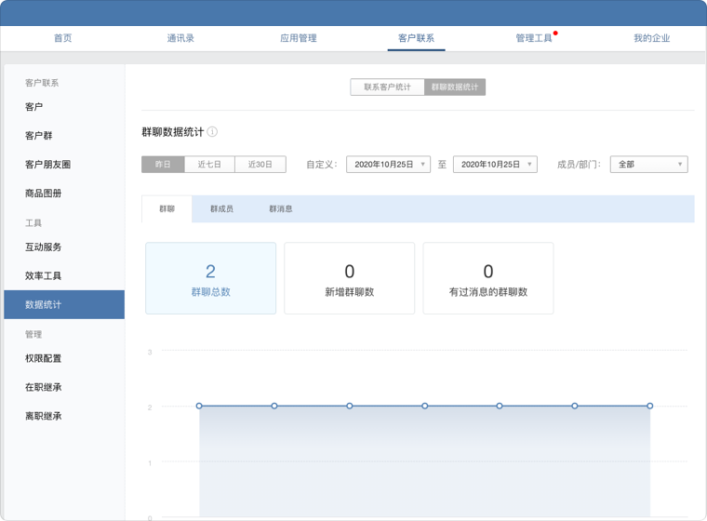
Task: Select the 群消息 data tab
Action: coord(280,208)
